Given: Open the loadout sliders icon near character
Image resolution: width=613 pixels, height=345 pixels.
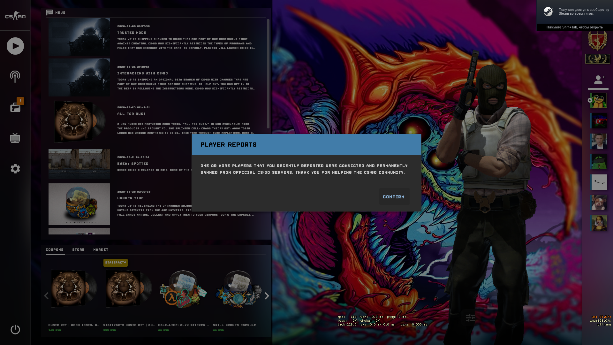Looking at the screenshot, I should point(470,318).
